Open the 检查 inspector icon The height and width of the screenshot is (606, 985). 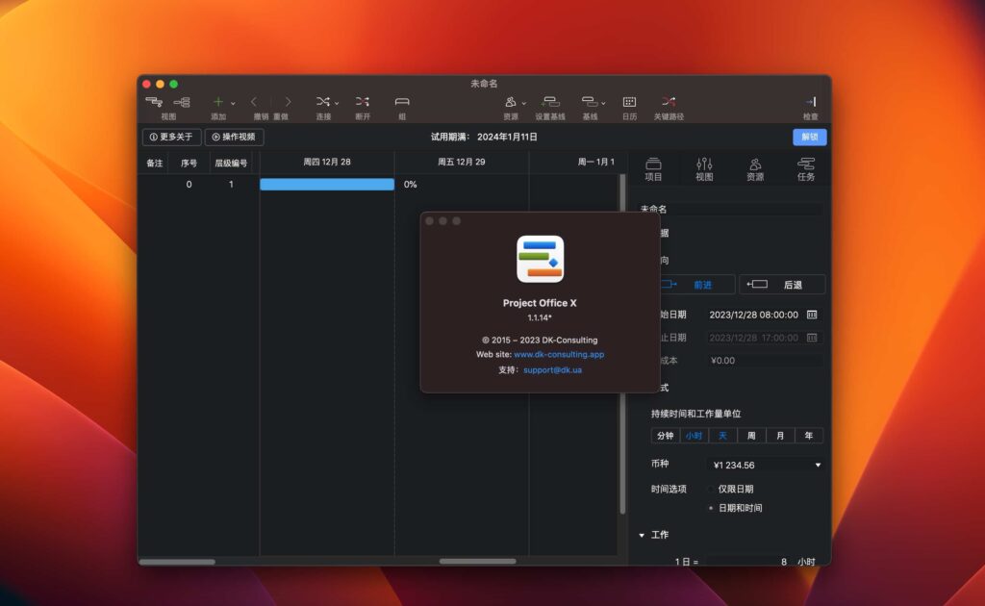(809, 101)
